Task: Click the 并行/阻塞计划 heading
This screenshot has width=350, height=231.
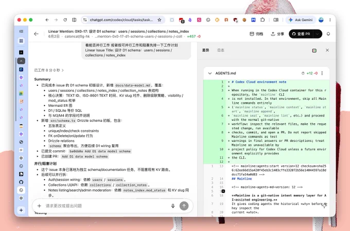Action: click(45, 164)
